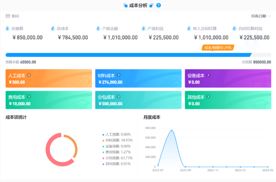Click the 成本分析 page title
276x182 pixels.
tap(138, 5)
